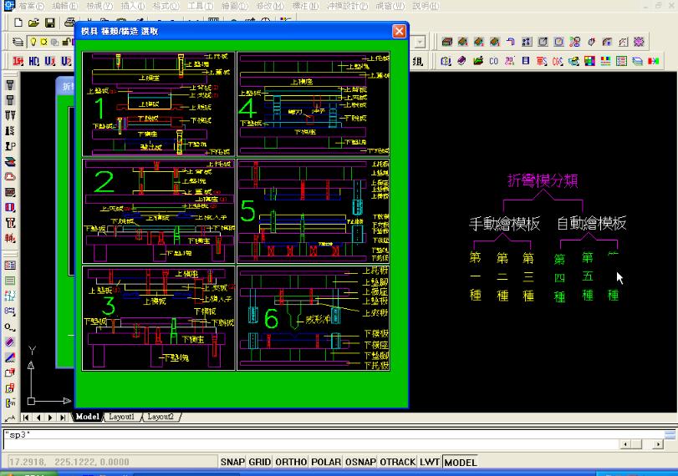Image resolution: width=678 pixels, height=476 pixels.
Task: Click the topmost punch icon in left toolbar
Action: tap(10, 84)
